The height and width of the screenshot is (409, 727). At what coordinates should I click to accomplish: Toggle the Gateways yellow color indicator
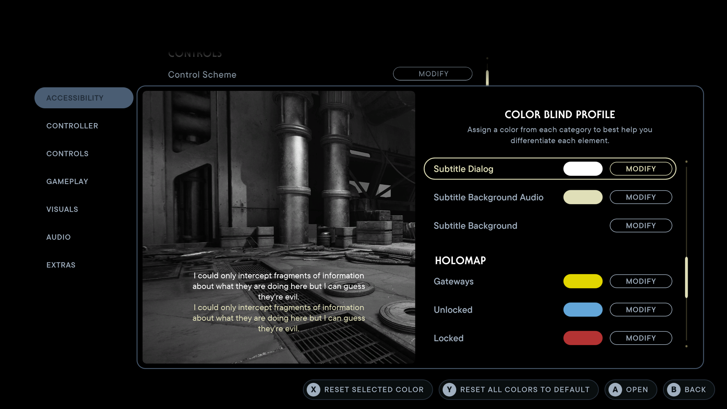click(583, 281)
